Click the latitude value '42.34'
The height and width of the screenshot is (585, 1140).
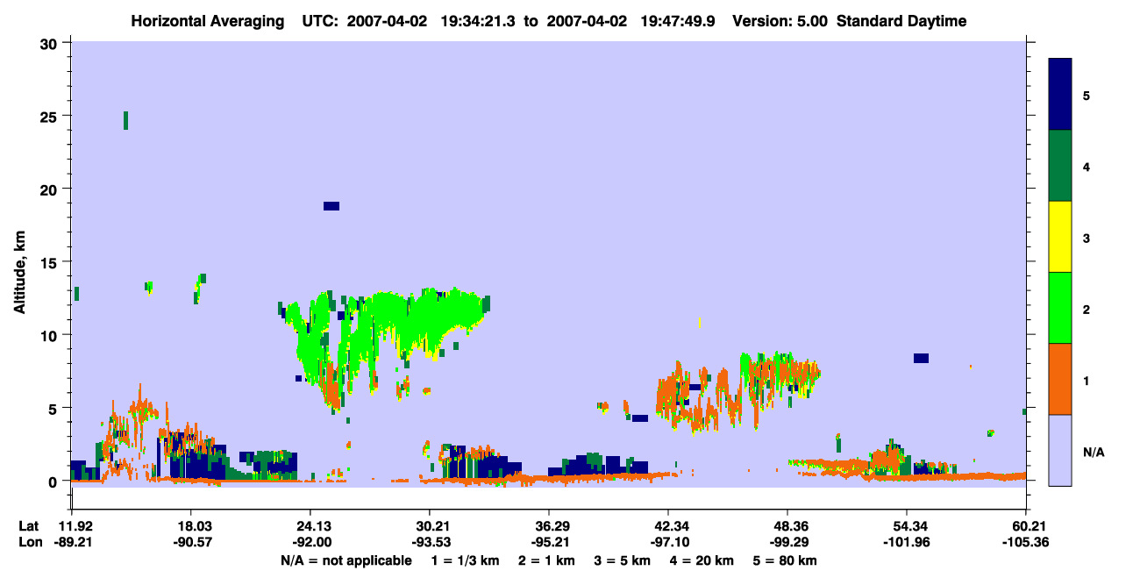click(x=668, y=525)
